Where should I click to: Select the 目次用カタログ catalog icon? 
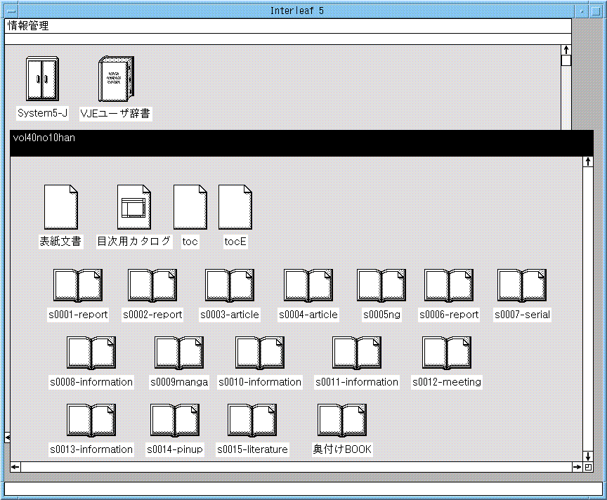point(134,207)
